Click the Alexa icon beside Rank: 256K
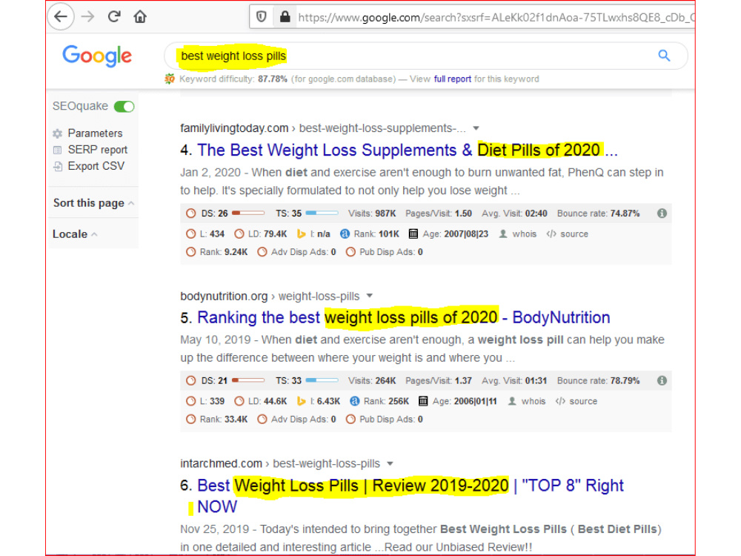The height and width of the screenshot is (556, 741). 354,401
